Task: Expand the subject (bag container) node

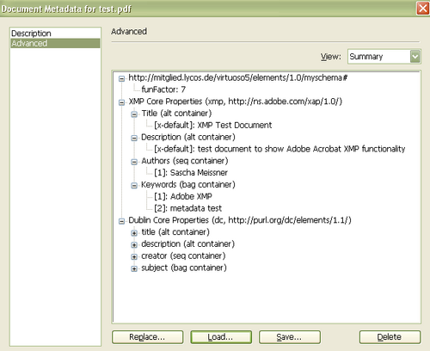Action: 134,268
